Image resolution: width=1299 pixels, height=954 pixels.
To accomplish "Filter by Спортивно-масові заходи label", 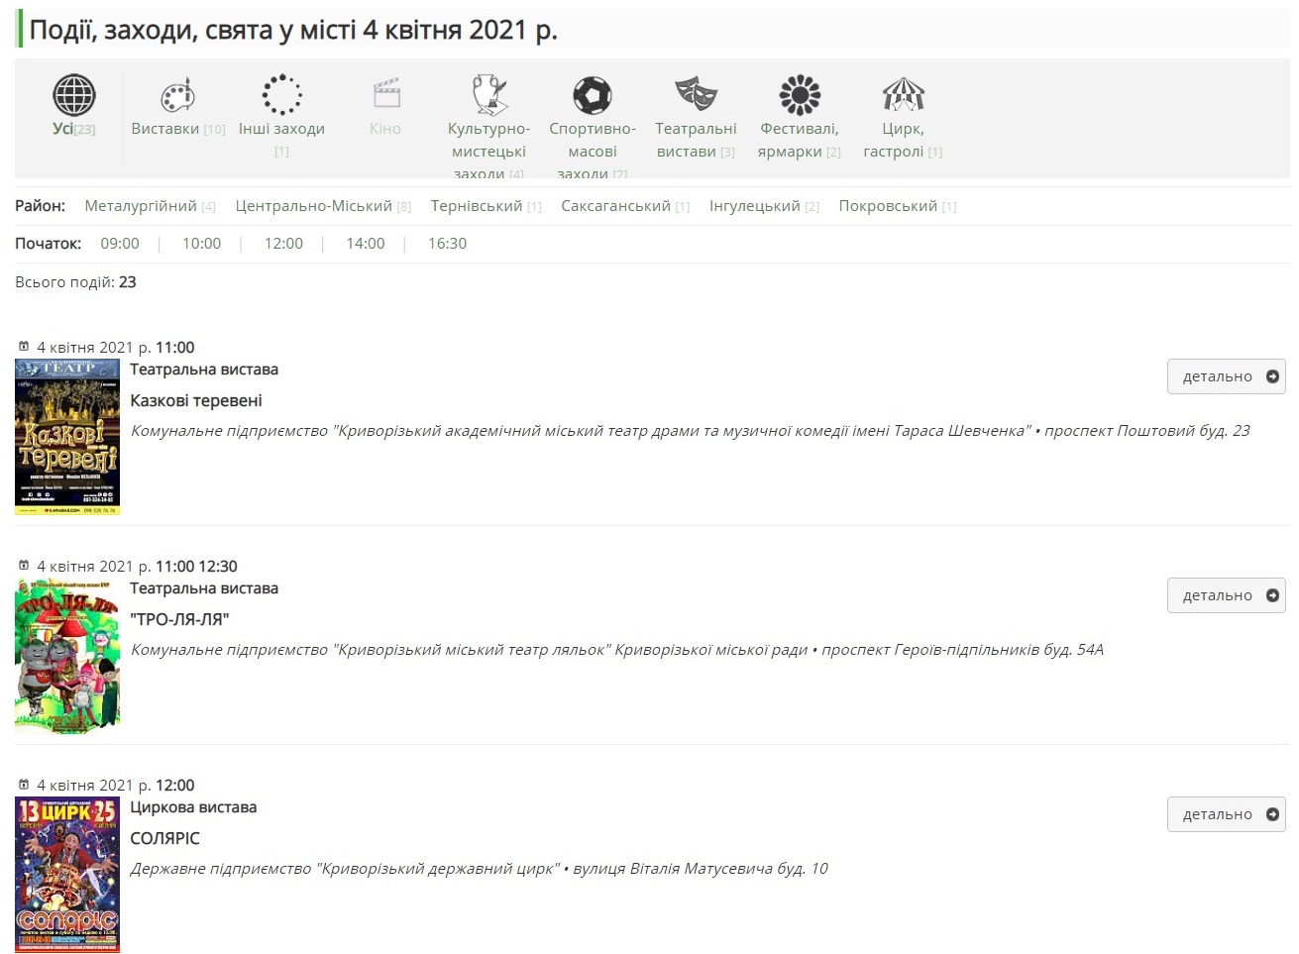I will [x=593, y=150].
